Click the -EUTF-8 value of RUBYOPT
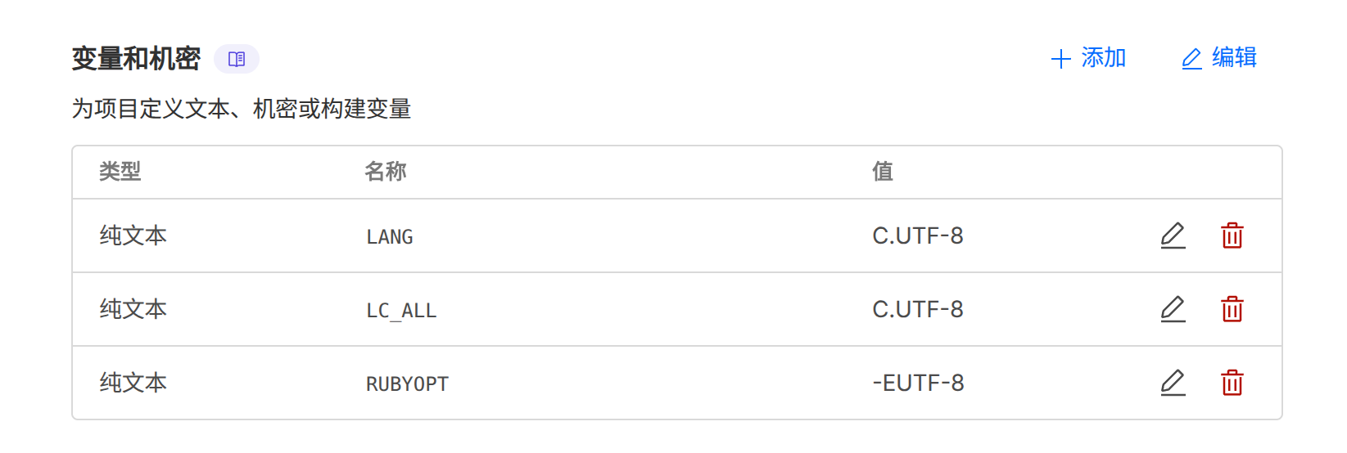The image size is (1347, 453). click(x=918, y=383)
